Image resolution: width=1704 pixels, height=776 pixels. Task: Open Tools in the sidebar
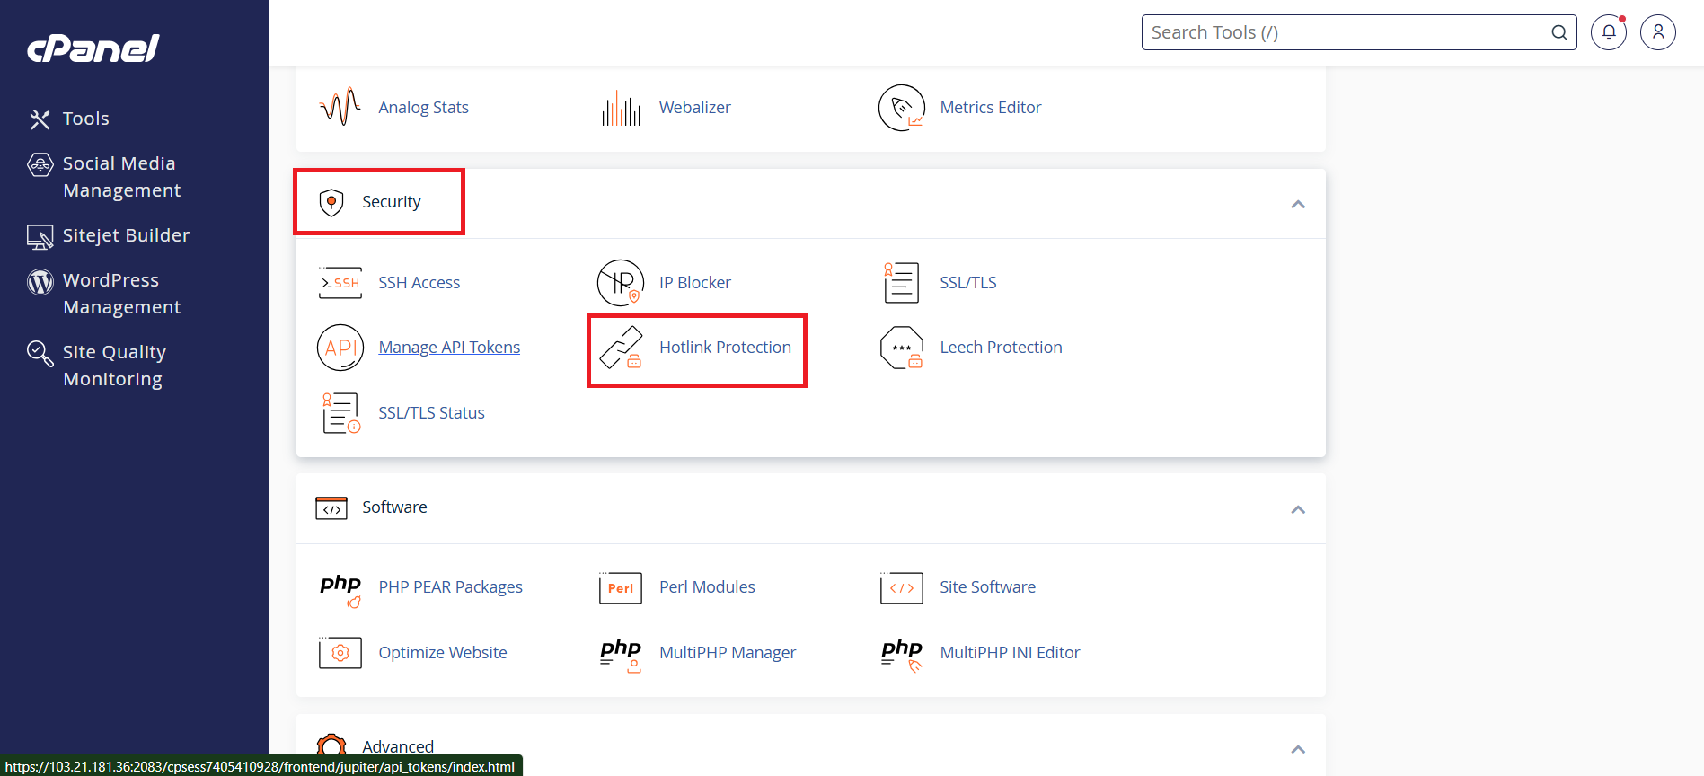[x=86, y=119]
